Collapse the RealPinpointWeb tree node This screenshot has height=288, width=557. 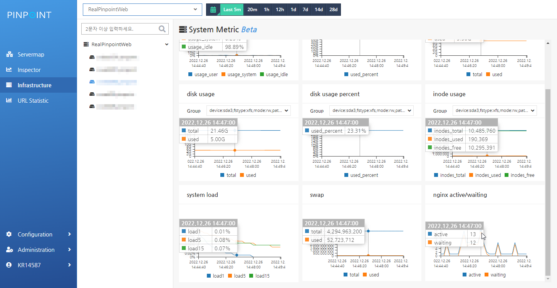click(167, 45)
